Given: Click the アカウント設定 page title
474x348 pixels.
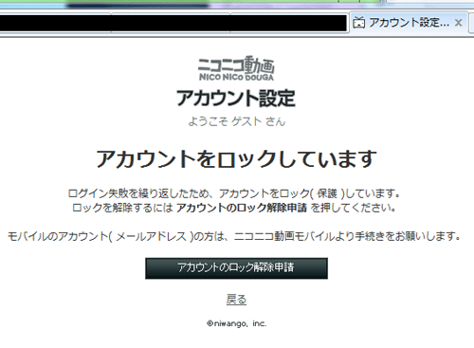Looking at the screenshot, I should (x=236, y=98).
